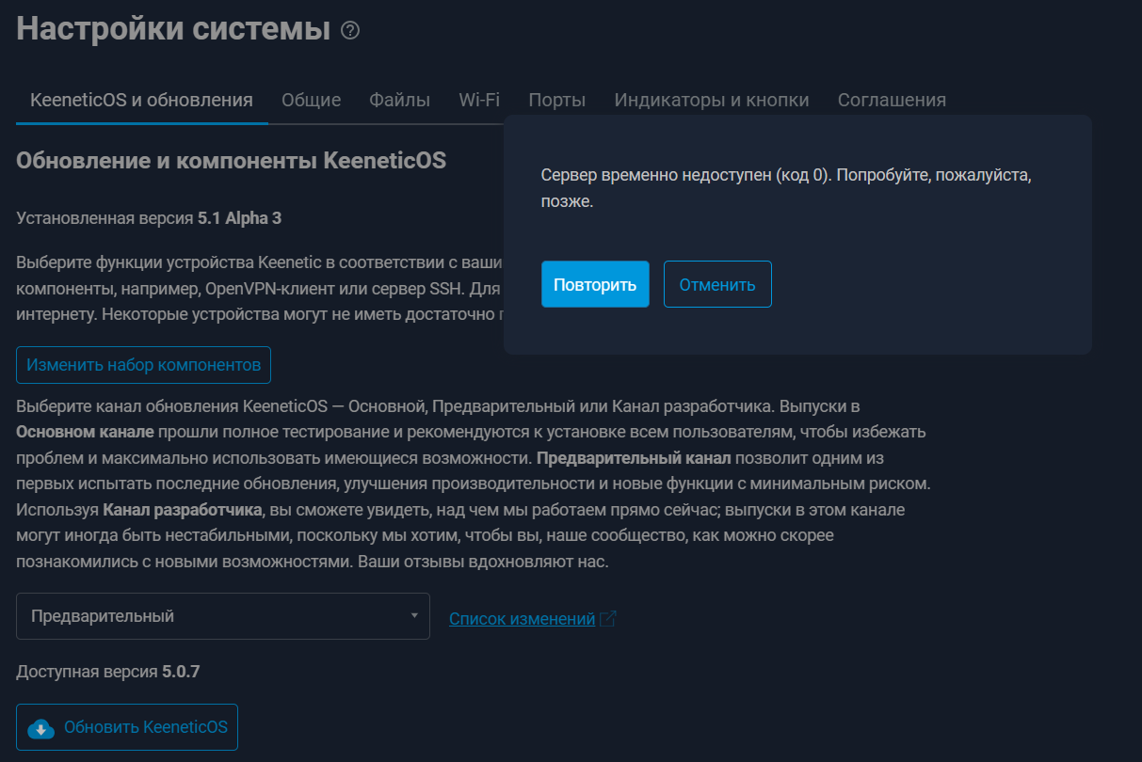Viewport: 1142px width, 762px height.
Task: Click the Изменить набор компонентов button
Action: pyautogui.click(x=143, y=365)
